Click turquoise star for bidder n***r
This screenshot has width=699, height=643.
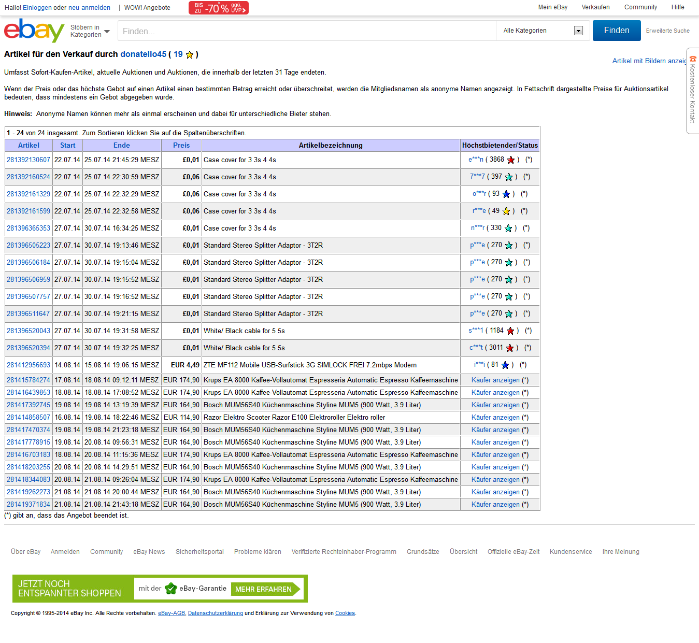point(508,228)
